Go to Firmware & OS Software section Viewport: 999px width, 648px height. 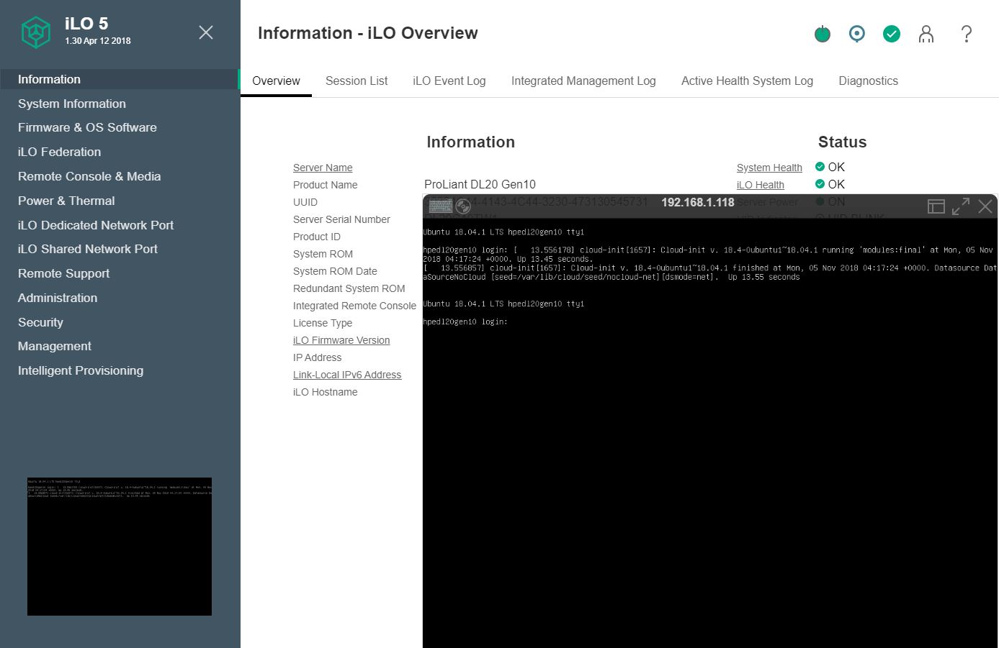point(87,127)
